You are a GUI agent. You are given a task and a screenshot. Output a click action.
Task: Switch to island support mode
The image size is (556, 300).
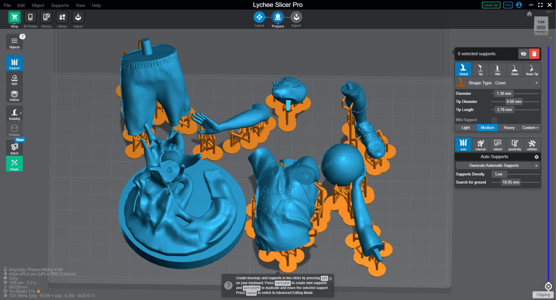click(498, 145)
